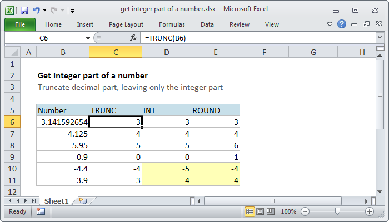Minimize the workbook window in the ribbon
This screenshot has width=389, height=222.
point(355,24)
